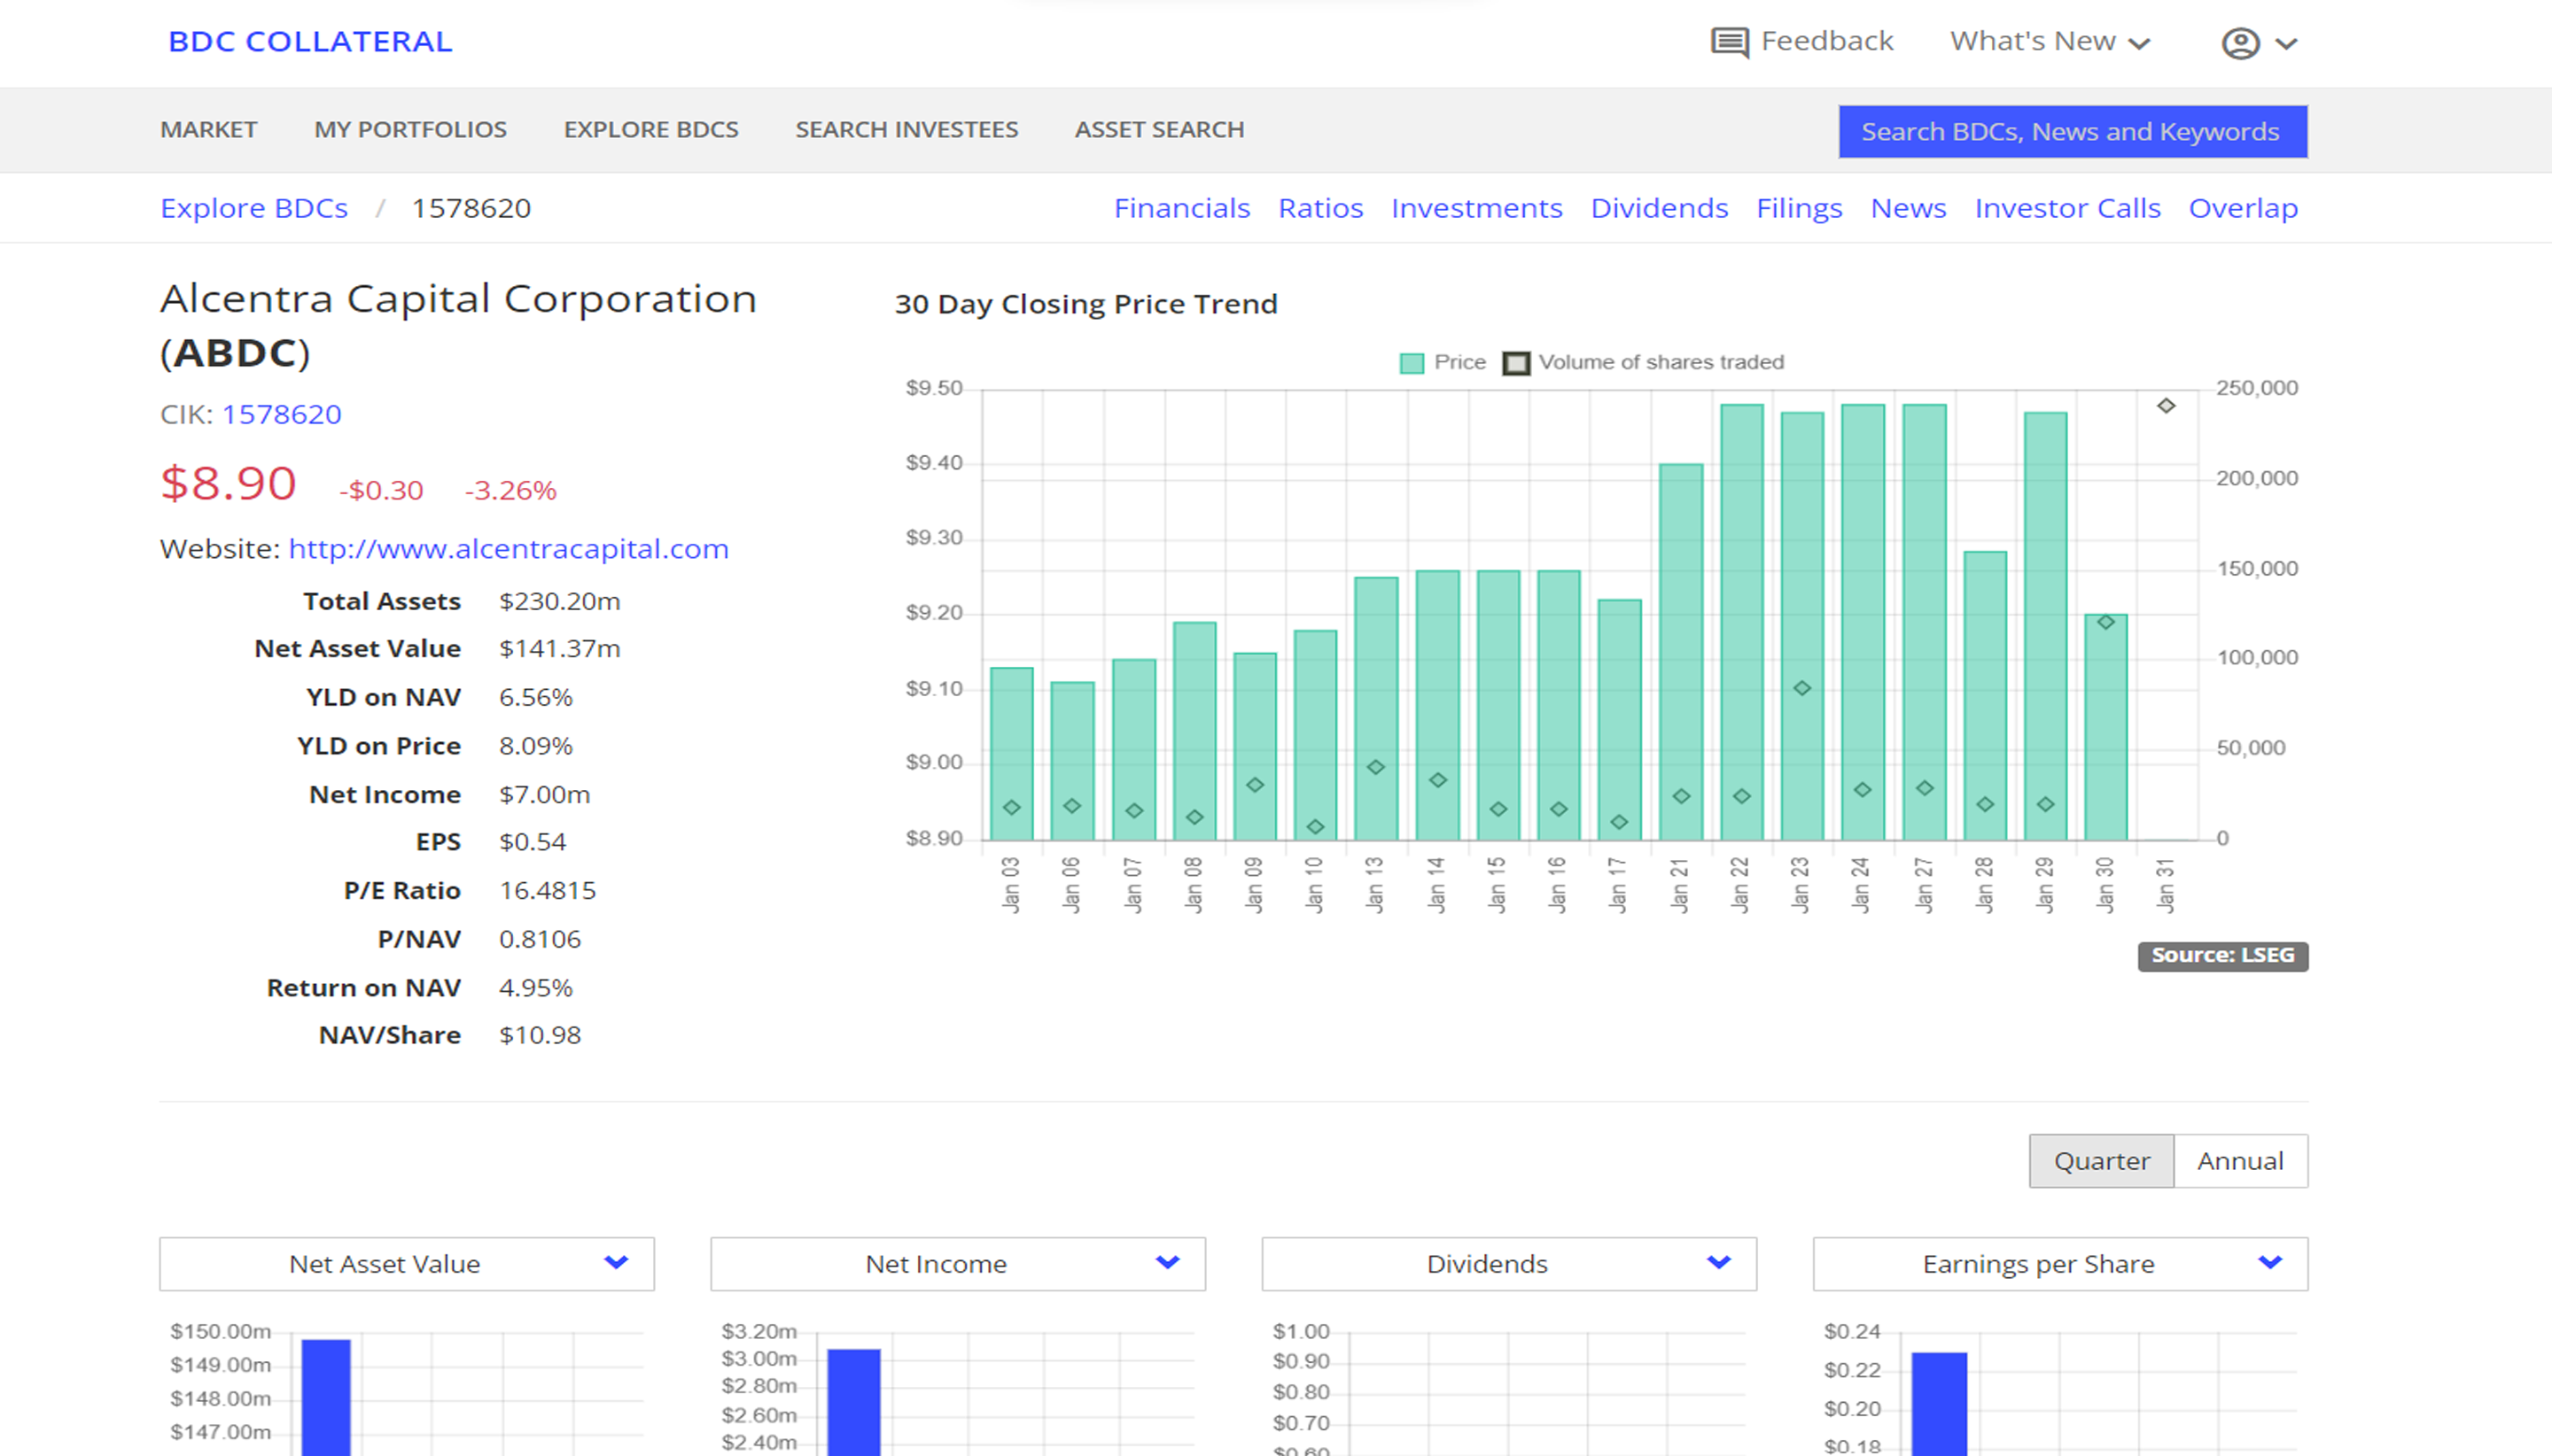Go to BDC COLLATERAL home logo
This screenshot has height=1456, width=2552.
point(310,41)
